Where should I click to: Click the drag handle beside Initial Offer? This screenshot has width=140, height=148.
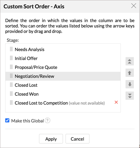(11, 58)
